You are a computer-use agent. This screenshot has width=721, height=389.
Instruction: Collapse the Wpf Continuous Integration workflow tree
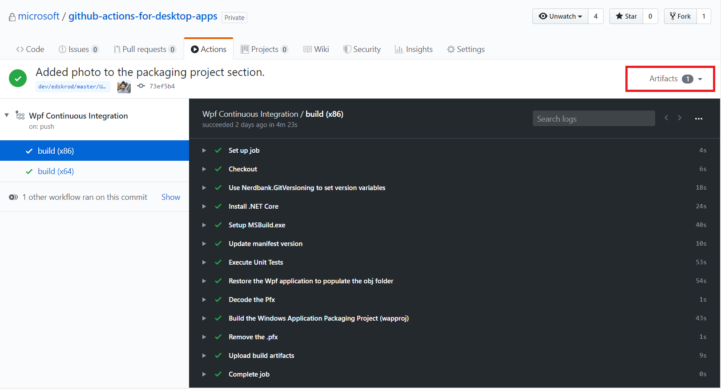pyautogui.click(x=7, y=115)
